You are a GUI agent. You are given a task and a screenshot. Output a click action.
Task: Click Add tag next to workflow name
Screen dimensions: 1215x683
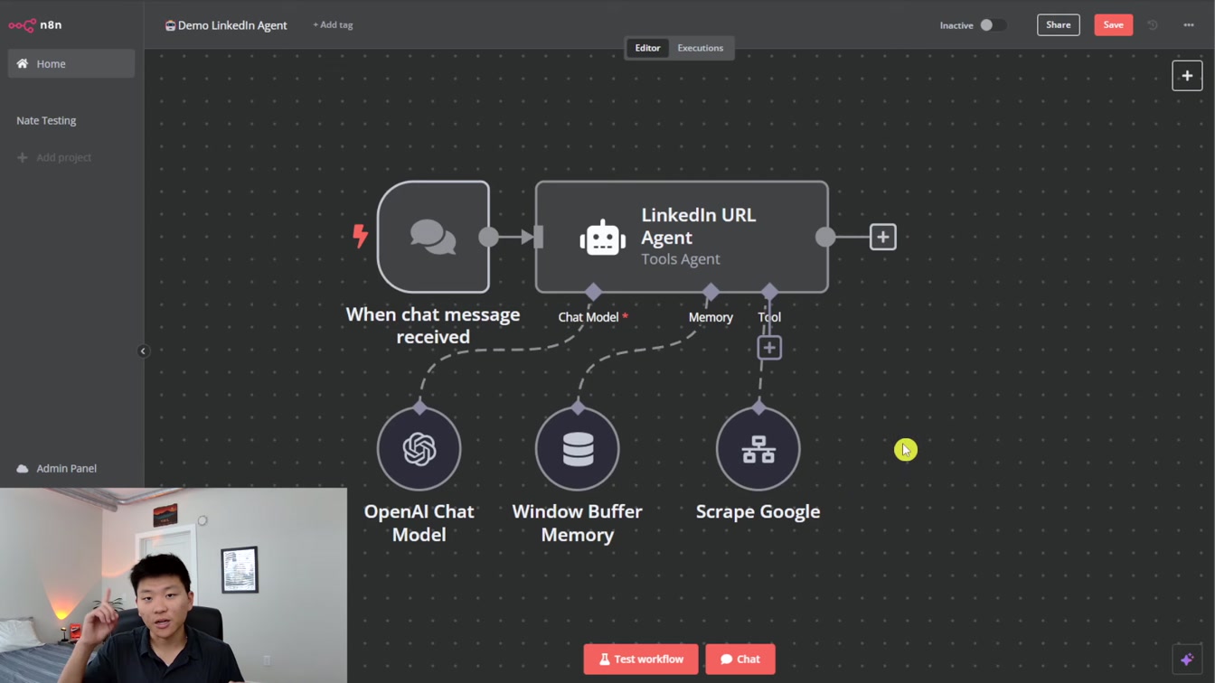pyautogui.click(x=333, y=24)
